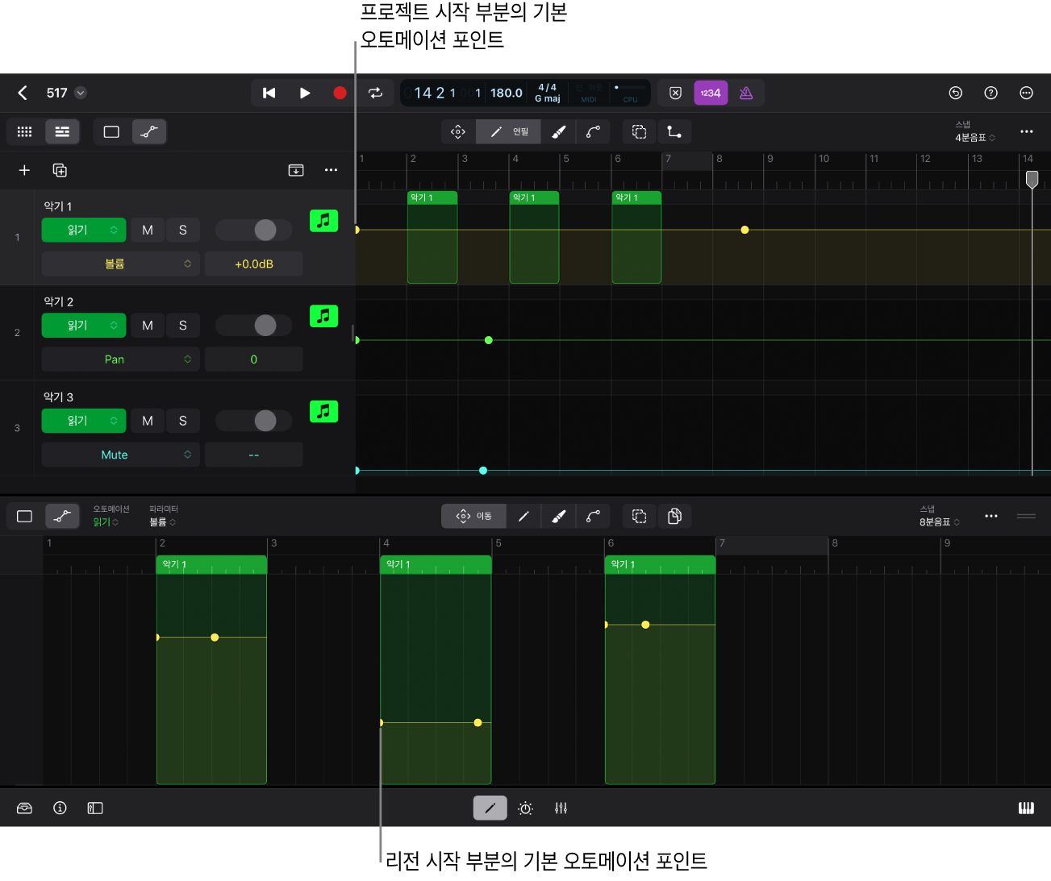Screen dimensions: 1051x881
Task: Select the green Pan automation point on 악기 2
Action: [488, 340]
